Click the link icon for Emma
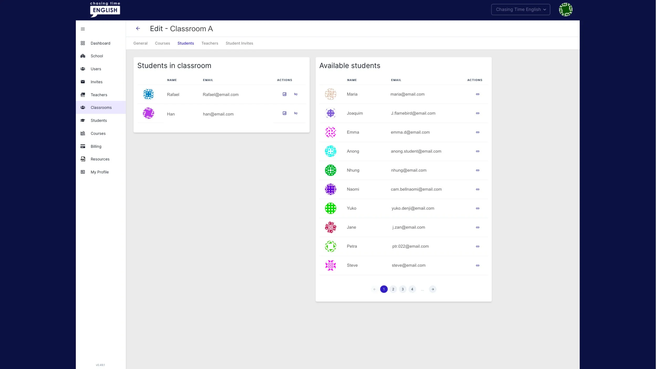Screen dimensions: 656x369 pos(478,132)
